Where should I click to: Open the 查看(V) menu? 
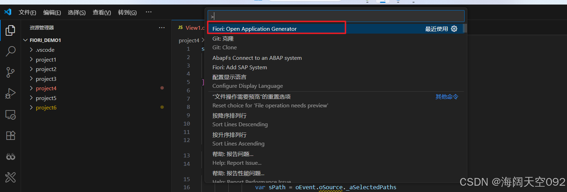coord(102,12)
